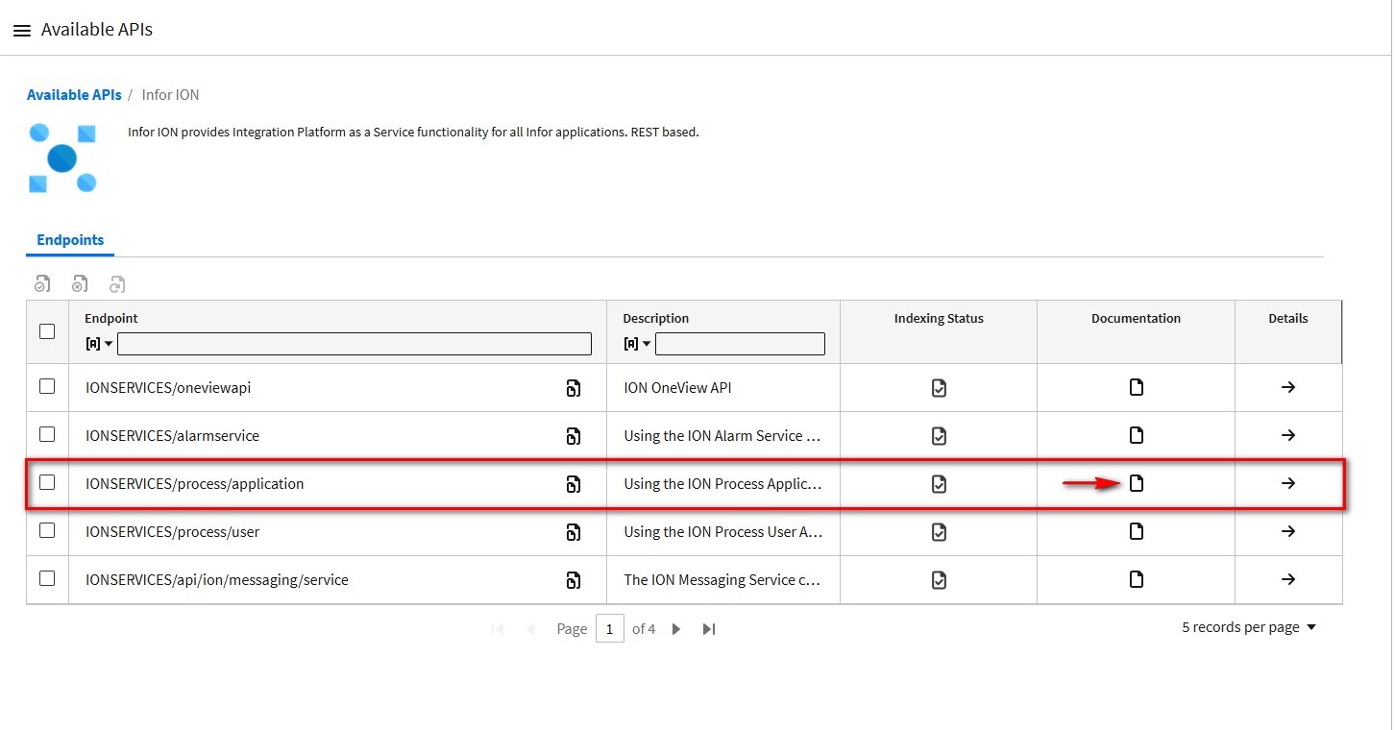This screenshot has height=730, width=1395.
Task: Select the Endpoints tab
Action: coord(70,240)
